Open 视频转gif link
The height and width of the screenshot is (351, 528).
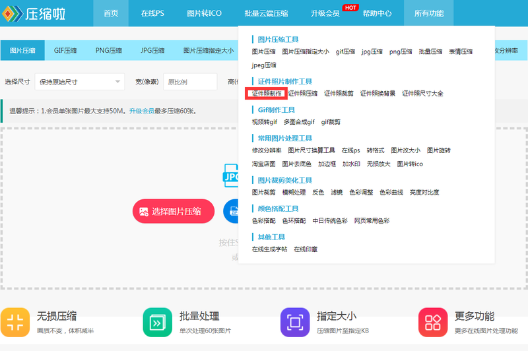pyautogui.click(x=265, y=122)
